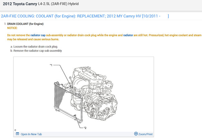This screenshot has height=139, width=202.
Task: Open the diagram via Open In New Tab link
Action: point(31,134)
